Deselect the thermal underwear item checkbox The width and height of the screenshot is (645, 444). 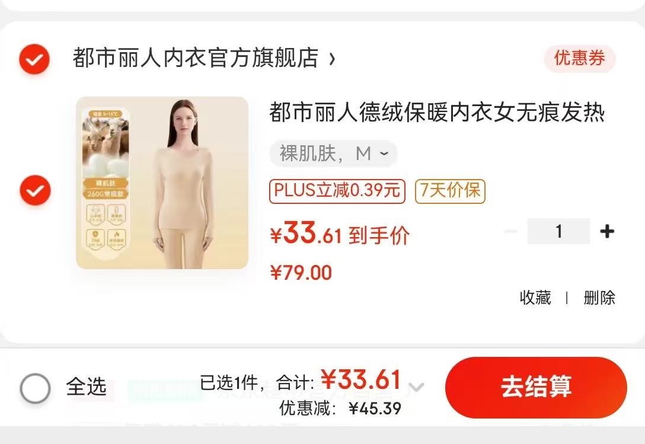point(36,190)
